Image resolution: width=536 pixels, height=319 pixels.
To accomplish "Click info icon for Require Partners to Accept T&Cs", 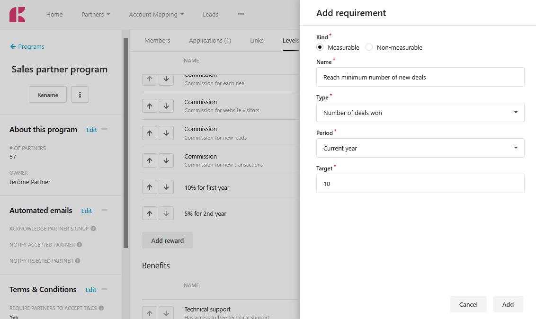I will pos(101,308).
